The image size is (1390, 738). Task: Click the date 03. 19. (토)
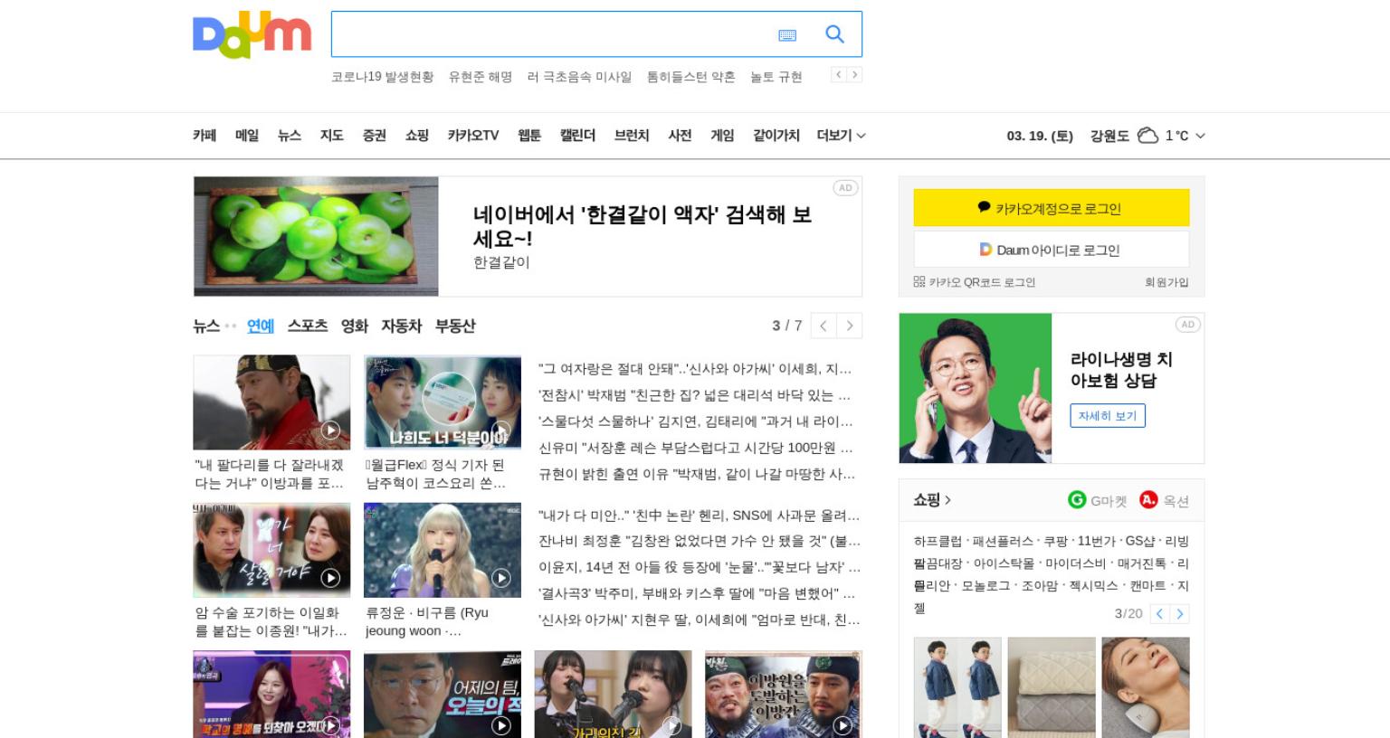tap(1040, 136)
